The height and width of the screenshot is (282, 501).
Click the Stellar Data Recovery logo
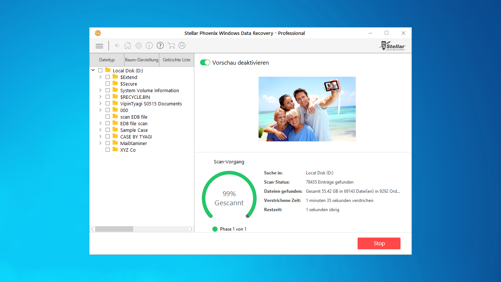393,46
